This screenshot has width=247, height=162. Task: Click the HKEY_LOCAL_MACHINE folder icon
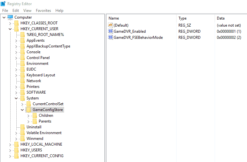point(17,144)
